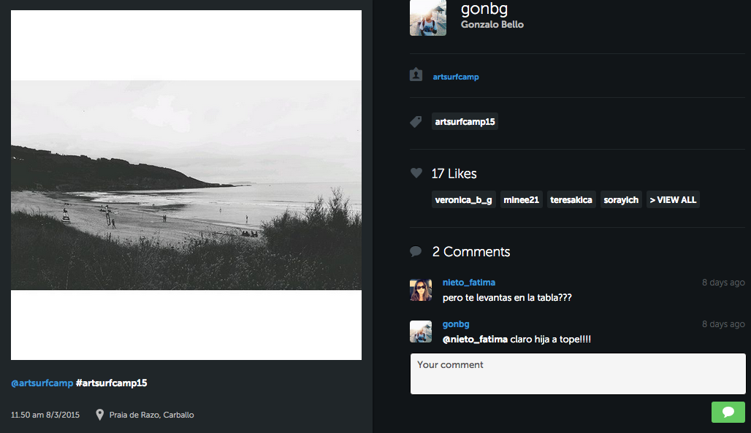Click the tagged-user icon beside artsurfcamp

[x=416, y=75]
